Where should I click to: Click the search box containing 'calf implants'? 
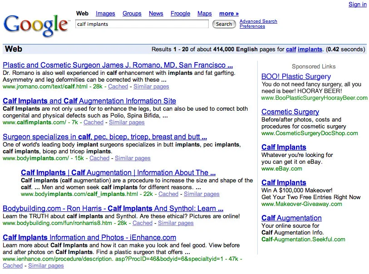pos(142,24)
